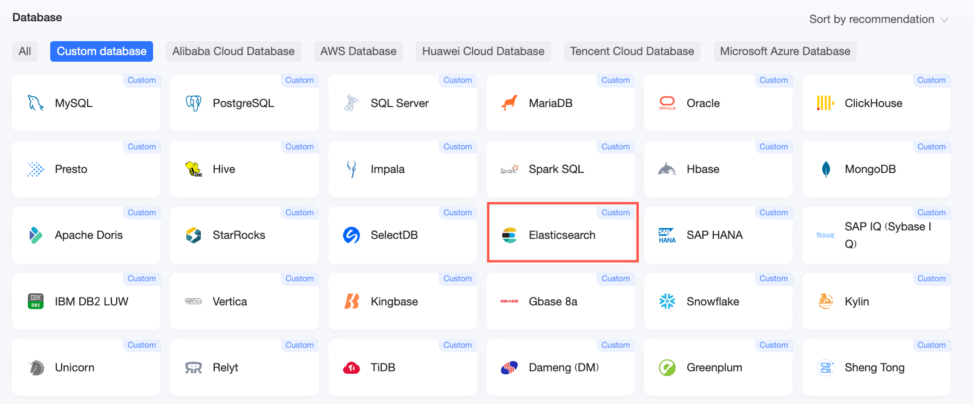
Task: Click the SQL Server logo icon
Action: [351, 103]
